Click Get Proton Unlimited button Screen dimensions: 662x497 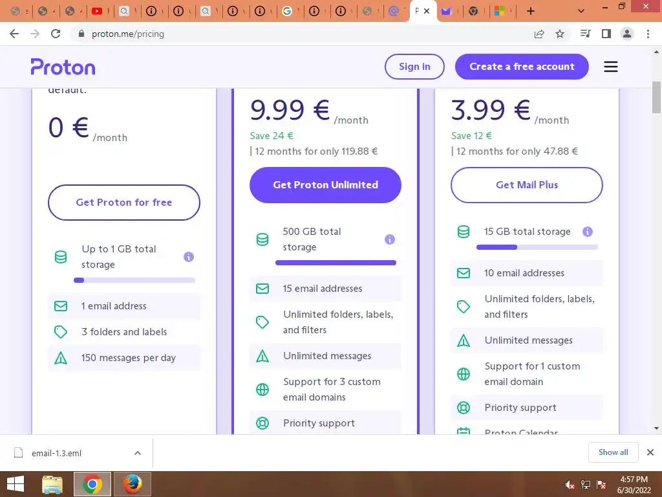325,184
